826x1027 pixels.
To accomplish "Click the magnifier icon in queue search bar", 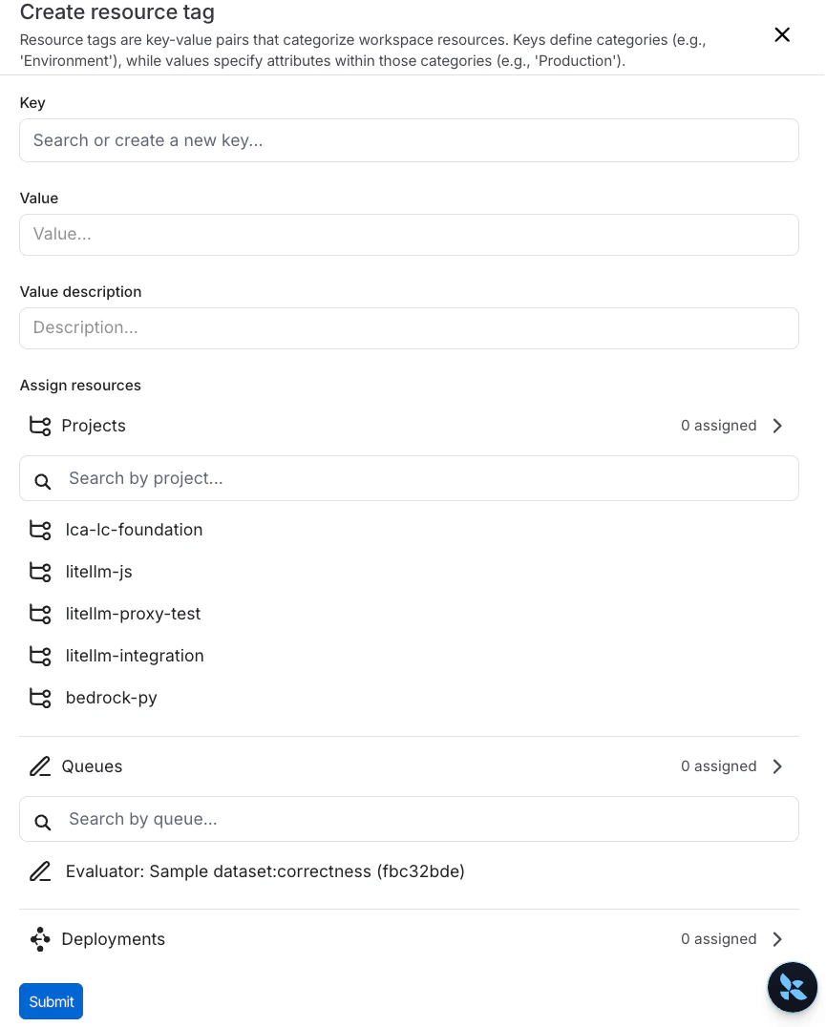I will [42, 822].
